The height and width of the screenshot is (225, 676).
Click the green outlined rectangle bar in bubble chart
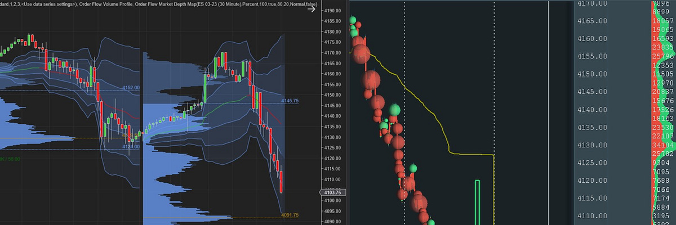tap(477, 202)
